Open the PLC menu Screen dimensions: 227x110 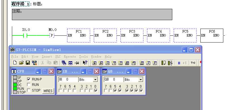[x=58, y=56]
